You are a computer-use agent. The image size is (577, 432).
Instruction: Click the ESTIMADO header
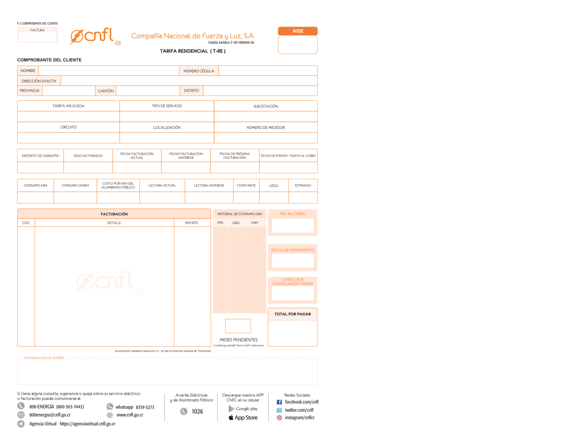[x=303, y=185]
